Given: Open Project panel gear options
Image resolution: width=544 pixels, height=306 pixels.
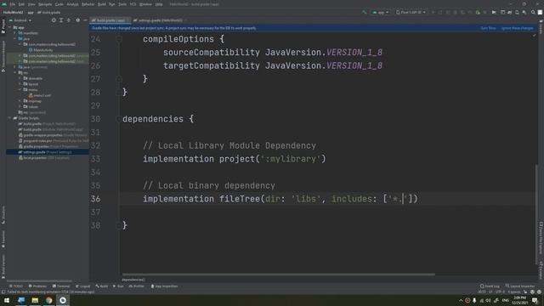Looking at the screenshot, I should (77, 20).
